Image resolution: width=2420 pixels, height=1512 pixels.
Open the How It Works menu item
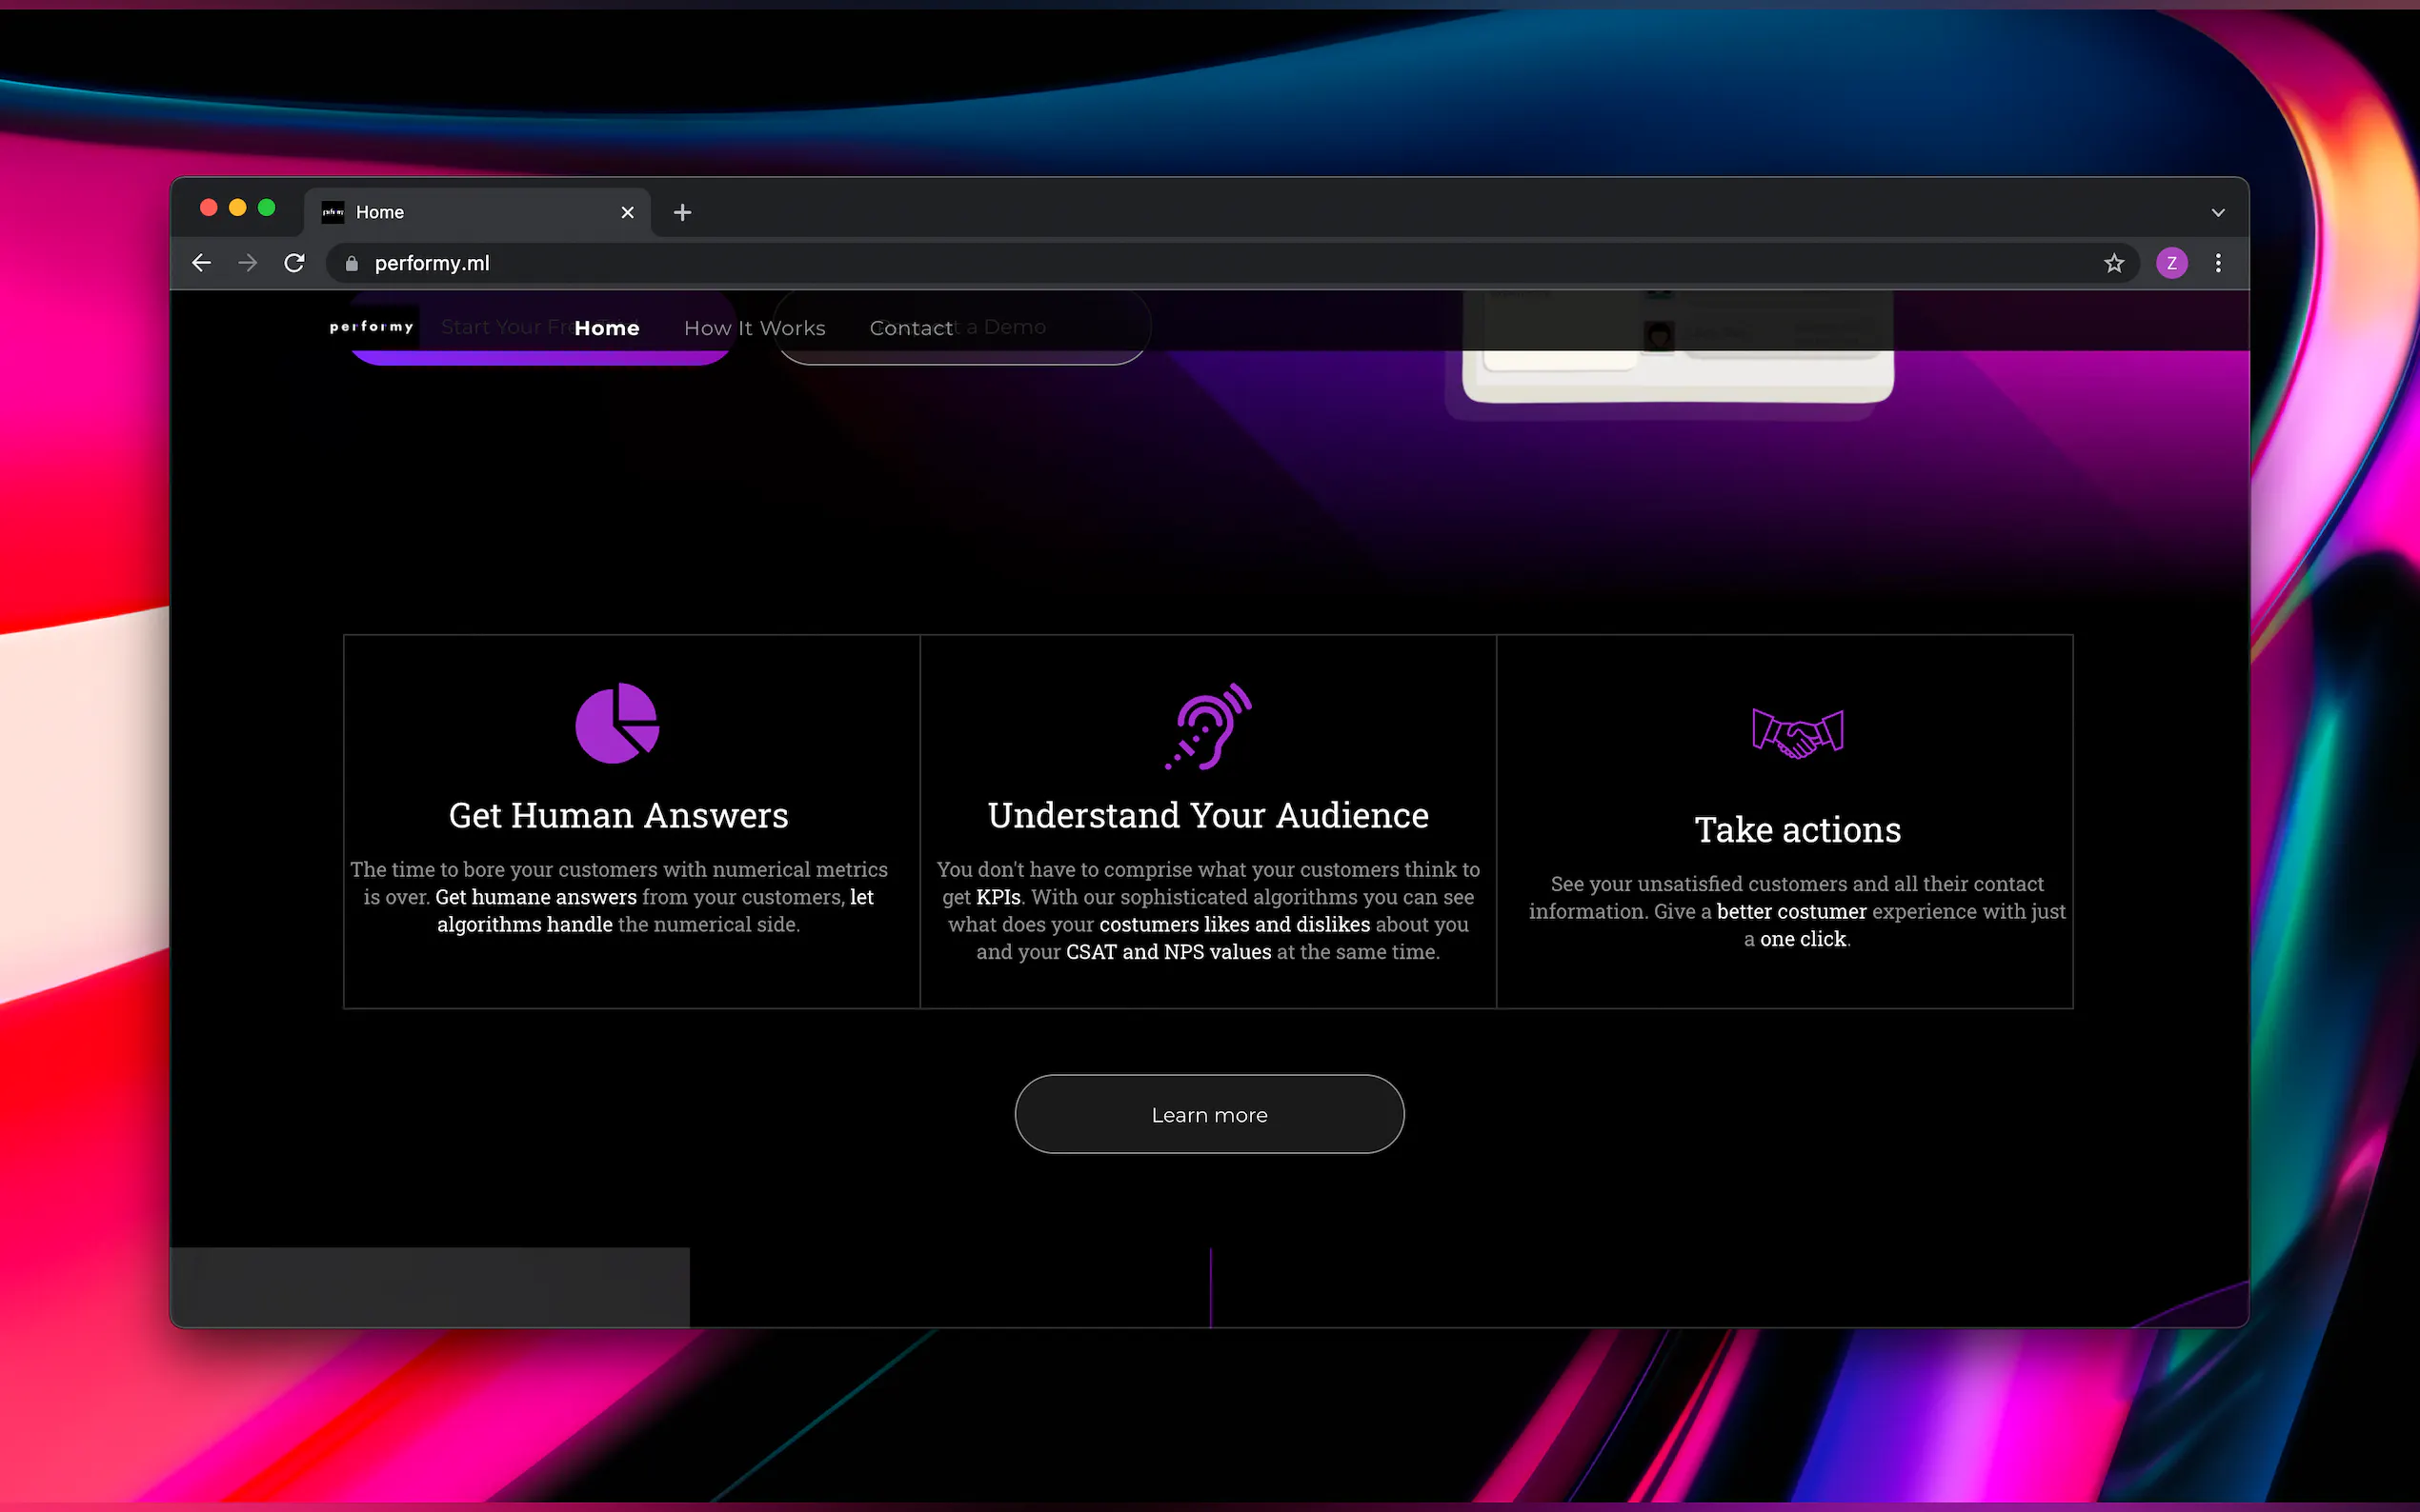pyautogui.click(x=755, y=328)
